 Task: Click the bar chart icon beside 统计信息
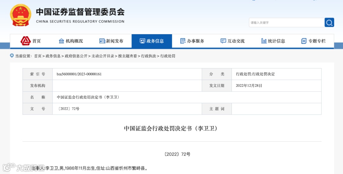pos(264,41)
